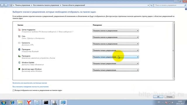Click the Значки column header
The image size is (187, 105).
click(x=20, y=25)
